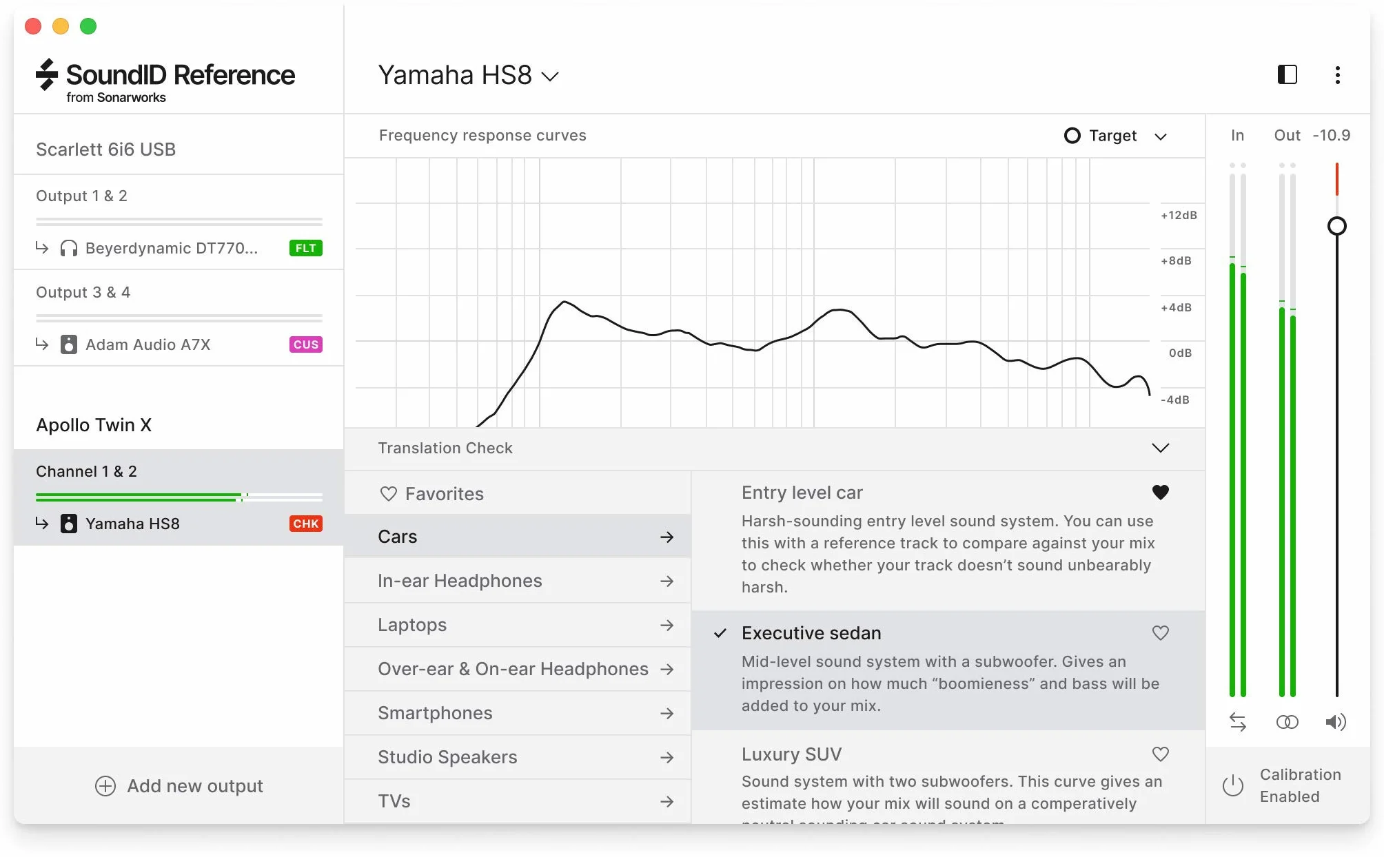Image resolution: width=1384 pixels, height=857 pixels.
Task: Select the Smartphones label
Action: [x=435, y=713]
